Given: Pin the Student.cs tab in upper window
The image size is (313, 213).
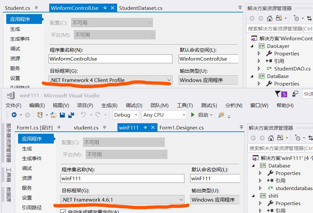Looking at the screenshot, I should 36,8.
